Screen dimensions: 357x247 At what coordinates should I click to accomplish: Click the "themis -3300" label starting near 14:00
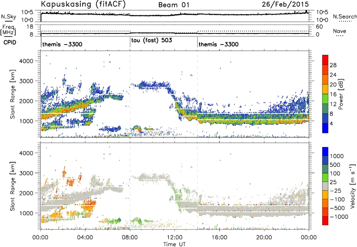(219, 44)
